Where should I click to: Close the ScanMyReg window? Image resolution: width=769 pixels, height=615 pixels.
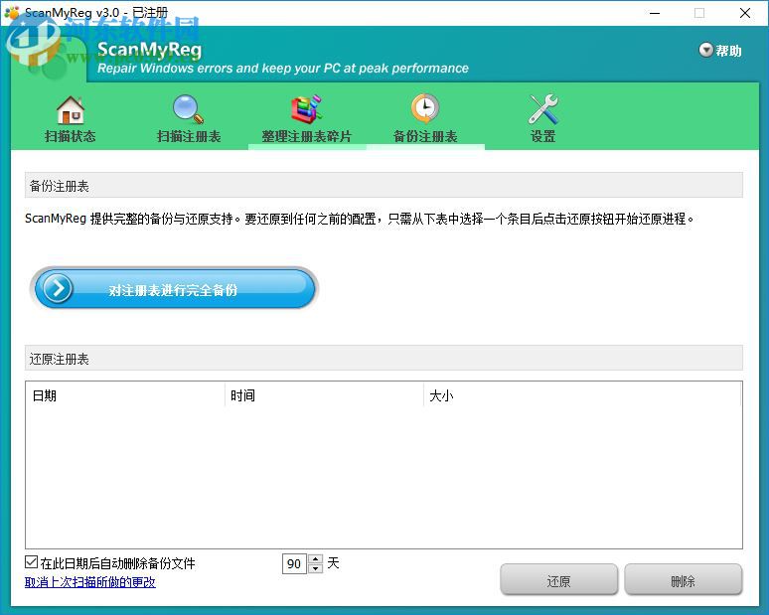click(745, 13)
